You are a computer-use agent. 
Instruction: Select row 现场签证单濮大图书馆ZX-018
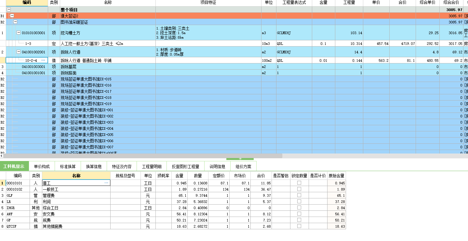[234, 98]
